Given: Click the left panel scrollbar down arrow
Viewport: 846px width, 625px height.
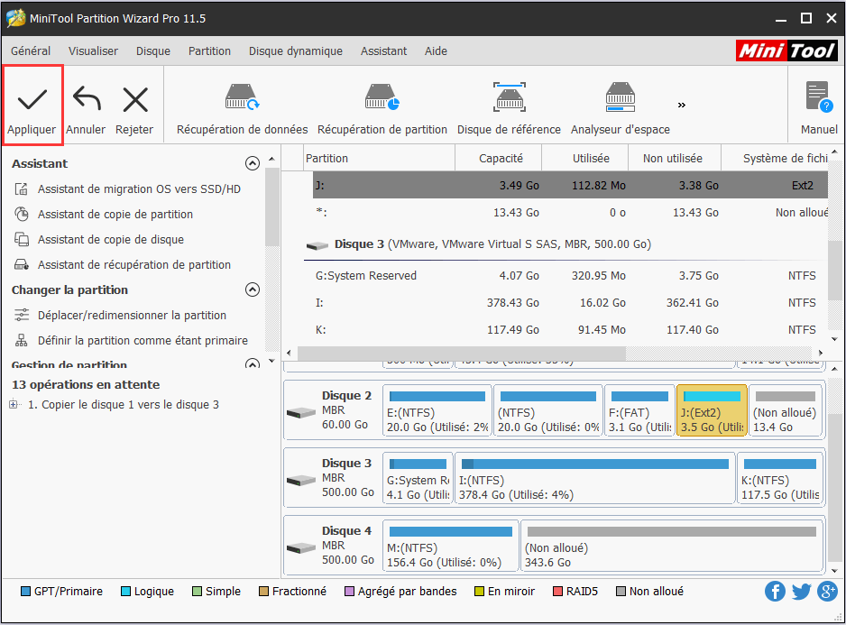Looking at the screenshot, I should (271, 361).
